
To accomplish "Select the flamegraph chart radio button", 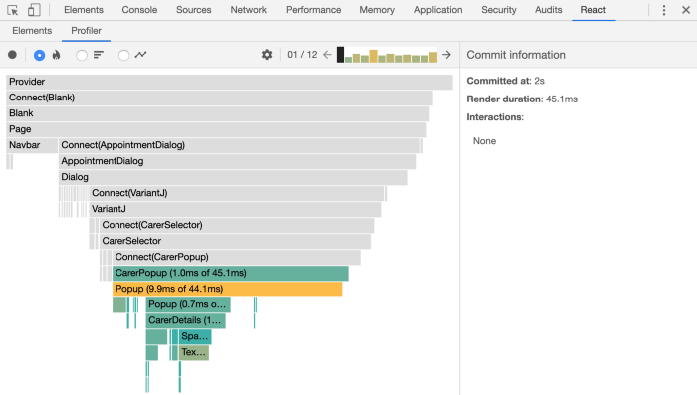I will click(39, 55).
